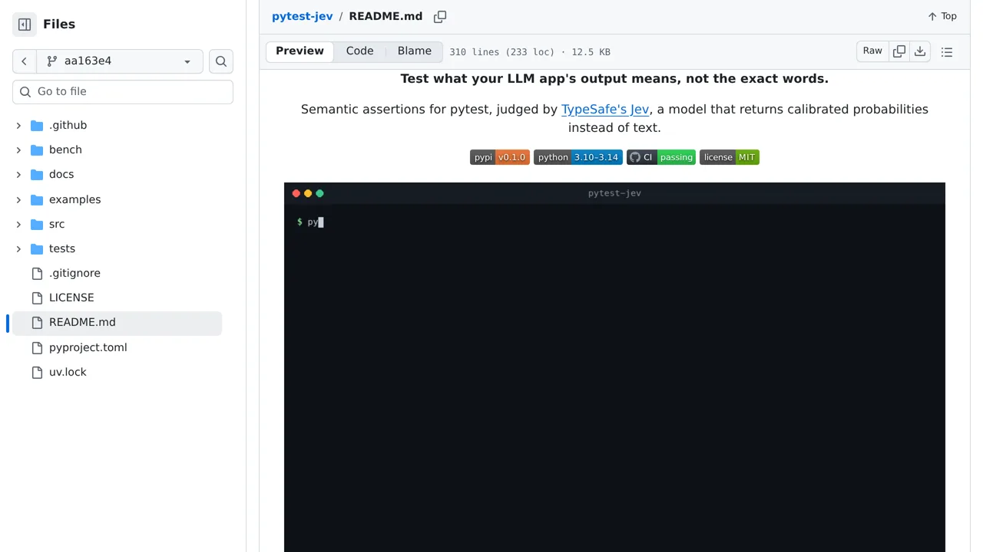Expand the examples folder chevron
Viewport: 983px width, 552px height.
tap(18, 199)
